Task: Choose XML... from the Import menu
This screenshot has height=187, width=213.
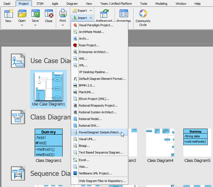Action: point(100,65)
